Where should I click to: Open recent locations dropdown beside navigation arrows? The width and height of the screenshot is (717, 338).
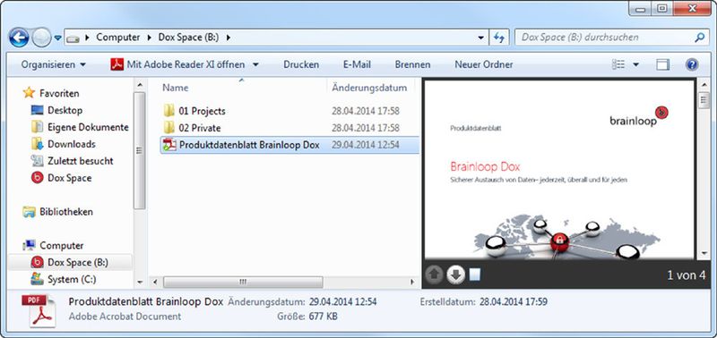(57, 38)
